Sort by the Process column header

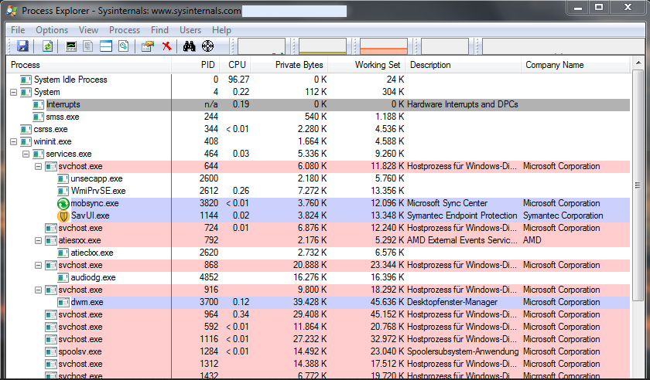click(89, 65)
